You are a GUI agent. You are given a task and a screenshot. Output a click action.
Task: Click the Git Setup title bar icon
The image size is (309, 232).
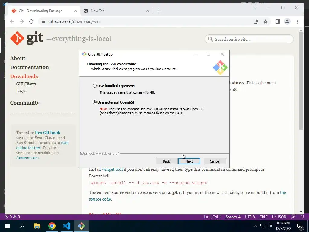(84, 54)
